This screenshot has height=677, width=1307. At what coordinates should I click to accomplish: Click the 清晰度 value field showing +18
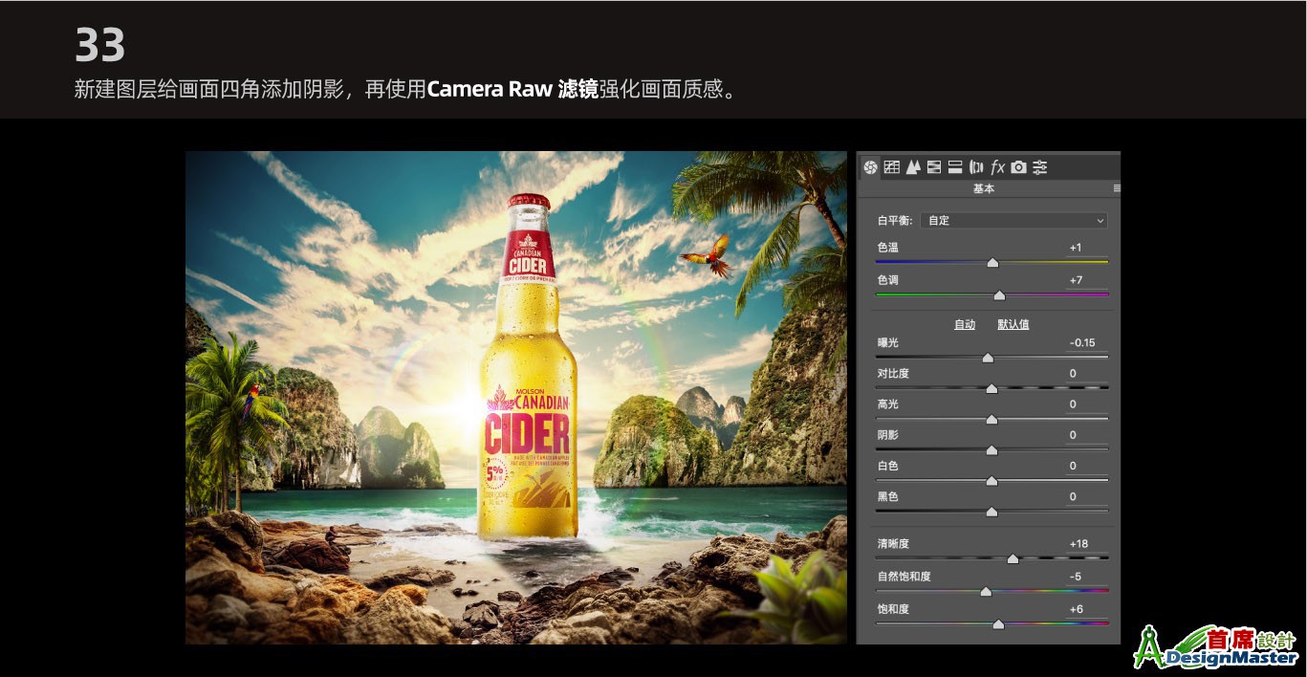1087,544
